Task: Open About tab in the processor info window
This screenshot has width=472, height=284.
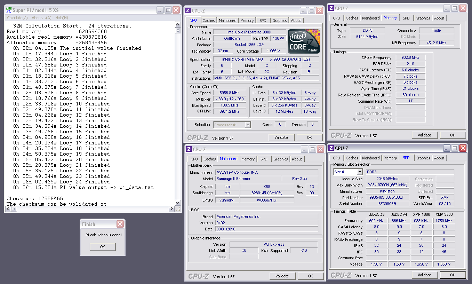Action: click(296, 21)
